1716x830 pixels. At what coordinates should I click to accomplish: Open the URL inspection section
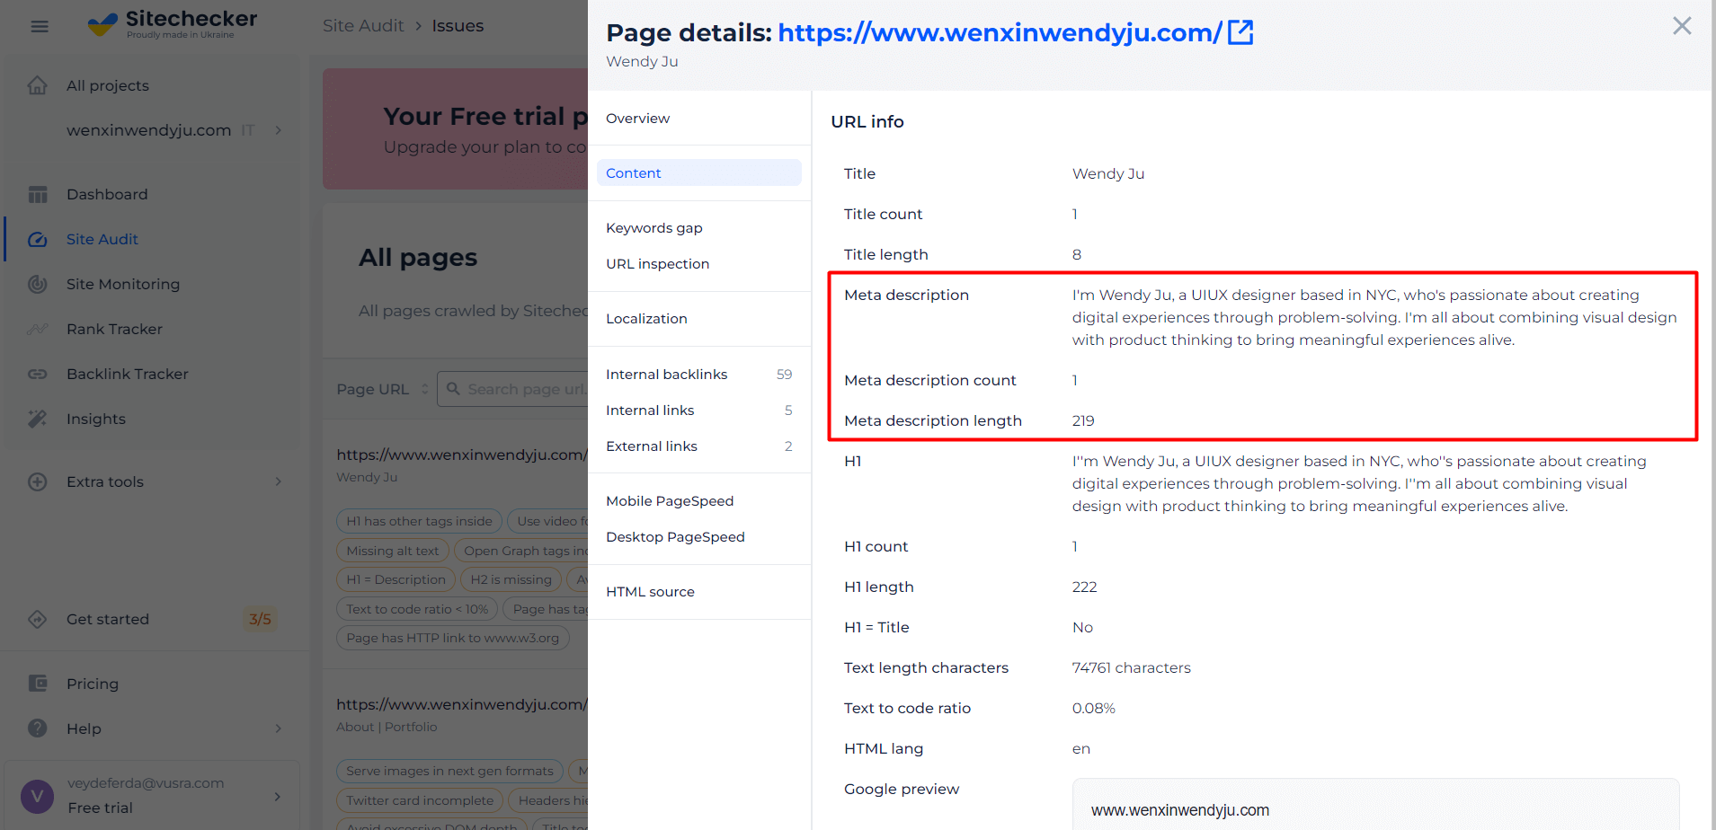tap(657, 264)
